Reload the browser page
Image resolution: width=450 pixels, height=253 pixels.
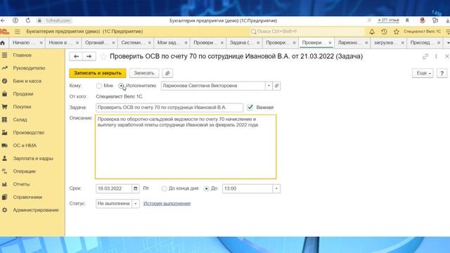pyautogui.click(x=28, y=20)
